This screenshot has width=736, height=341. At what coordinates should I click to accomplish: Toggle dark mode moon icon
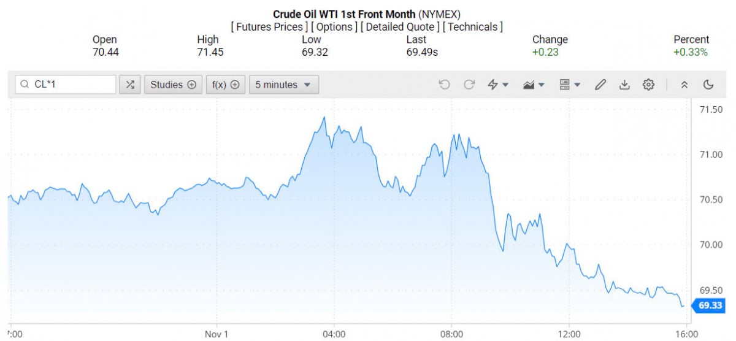(708, 85)
